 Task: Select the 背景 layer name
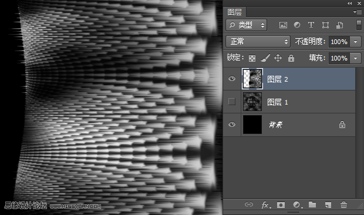[276, 125]
